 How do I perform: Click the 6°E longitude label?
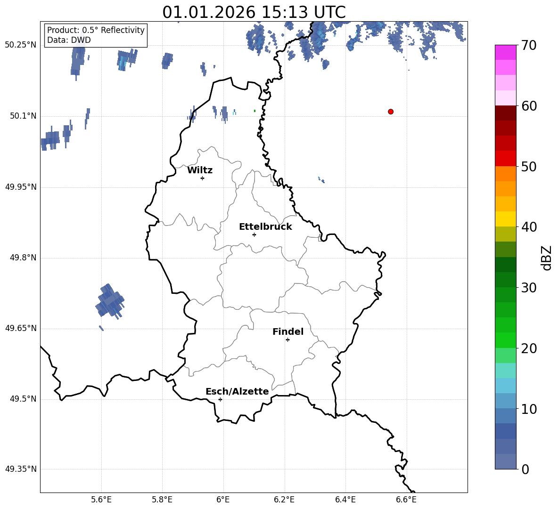tap(223, 500)
